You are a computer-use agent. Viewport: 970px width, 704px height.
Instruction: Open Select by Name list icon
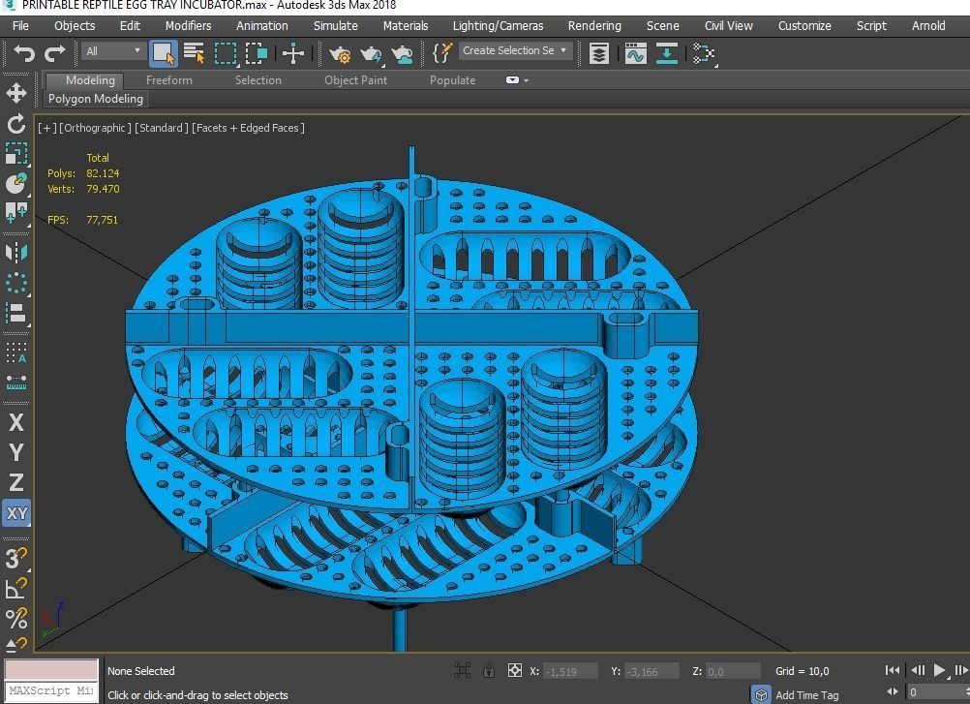[195, 53]
